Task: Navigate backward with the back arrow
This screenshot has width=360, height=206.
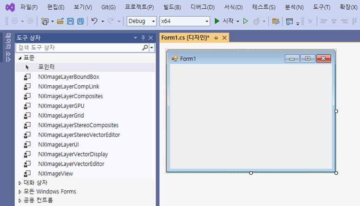Action: (x=14, y=21)
